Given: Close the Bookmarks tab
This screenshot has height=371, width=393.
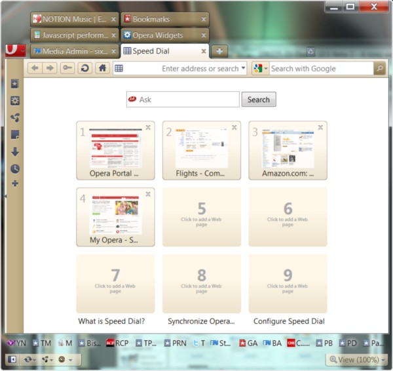Looking at the screenshot, I should (204, 19).
